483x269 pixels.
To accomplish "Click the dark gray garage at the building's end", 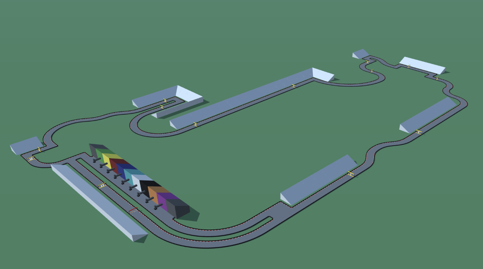I will click(177, 209).
